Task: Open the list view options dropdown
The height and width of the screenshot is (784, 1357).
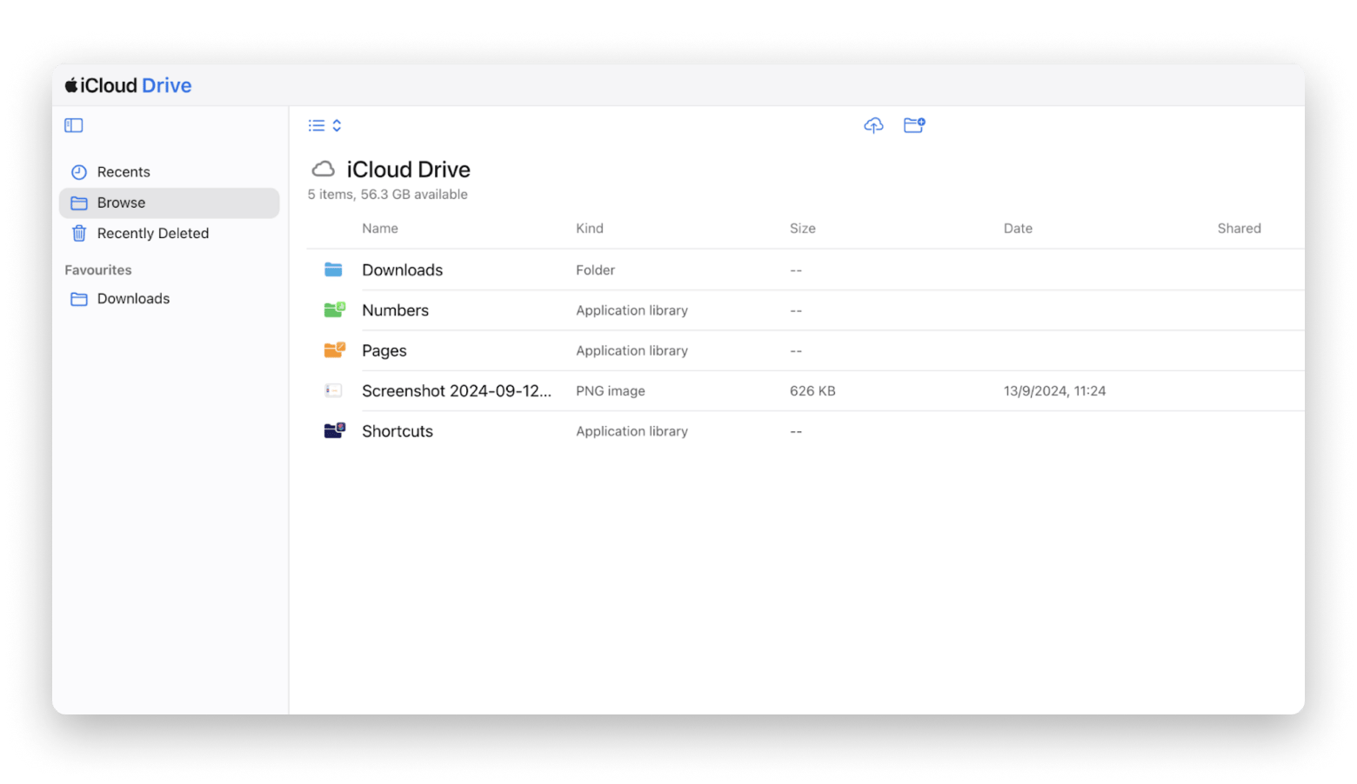Action: pyautogui.click(x=324, y=126)
